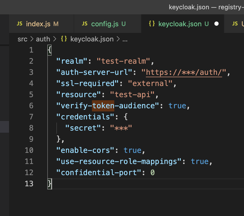Screen dimensions: 244x216
Task: Click the JS icon on index.js tab
Action: click(x=20, y=24)
